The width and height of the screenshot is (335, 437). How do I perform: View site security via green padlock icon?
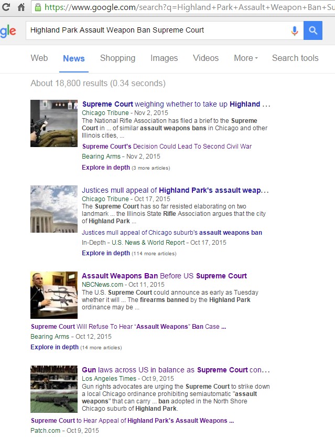coord(38,7)
